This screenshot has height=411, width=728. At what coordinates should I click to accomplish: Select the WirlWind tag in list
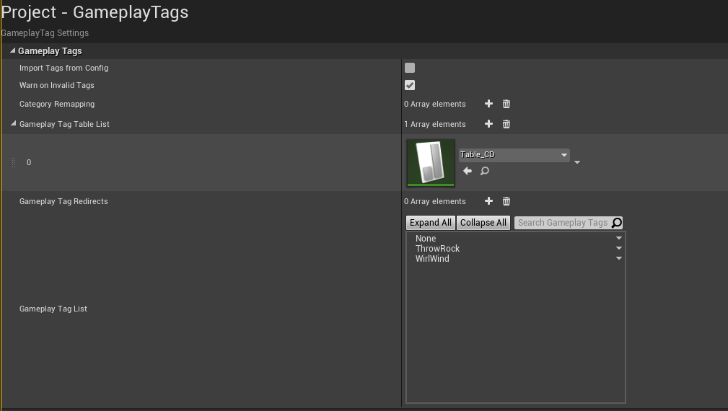click(x=432, y=259)
